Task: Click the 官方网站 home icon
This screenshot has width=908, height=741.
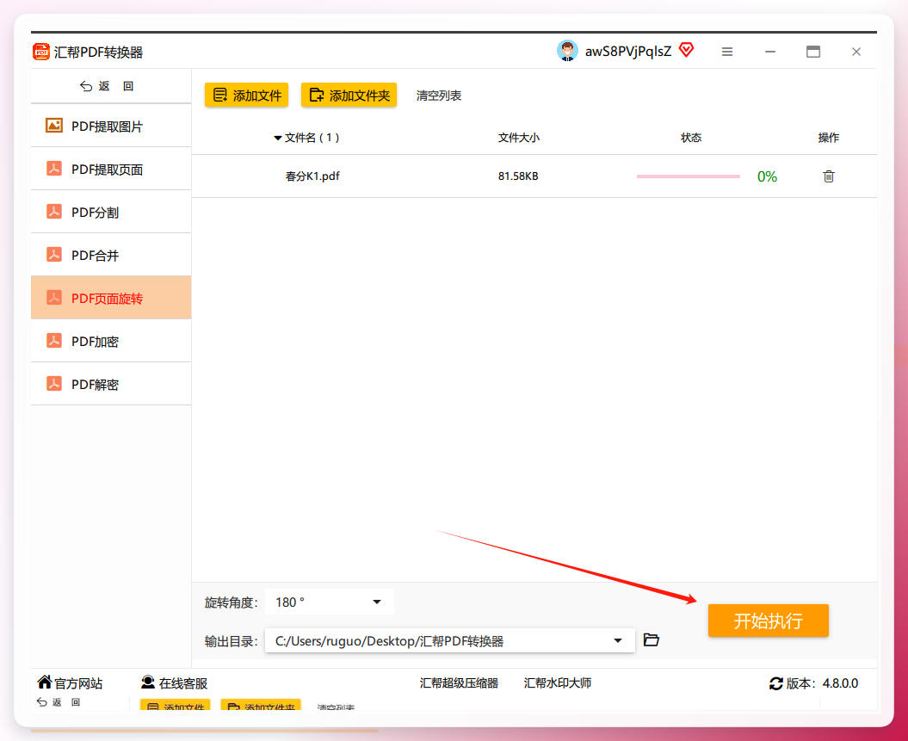Action: 45,682
